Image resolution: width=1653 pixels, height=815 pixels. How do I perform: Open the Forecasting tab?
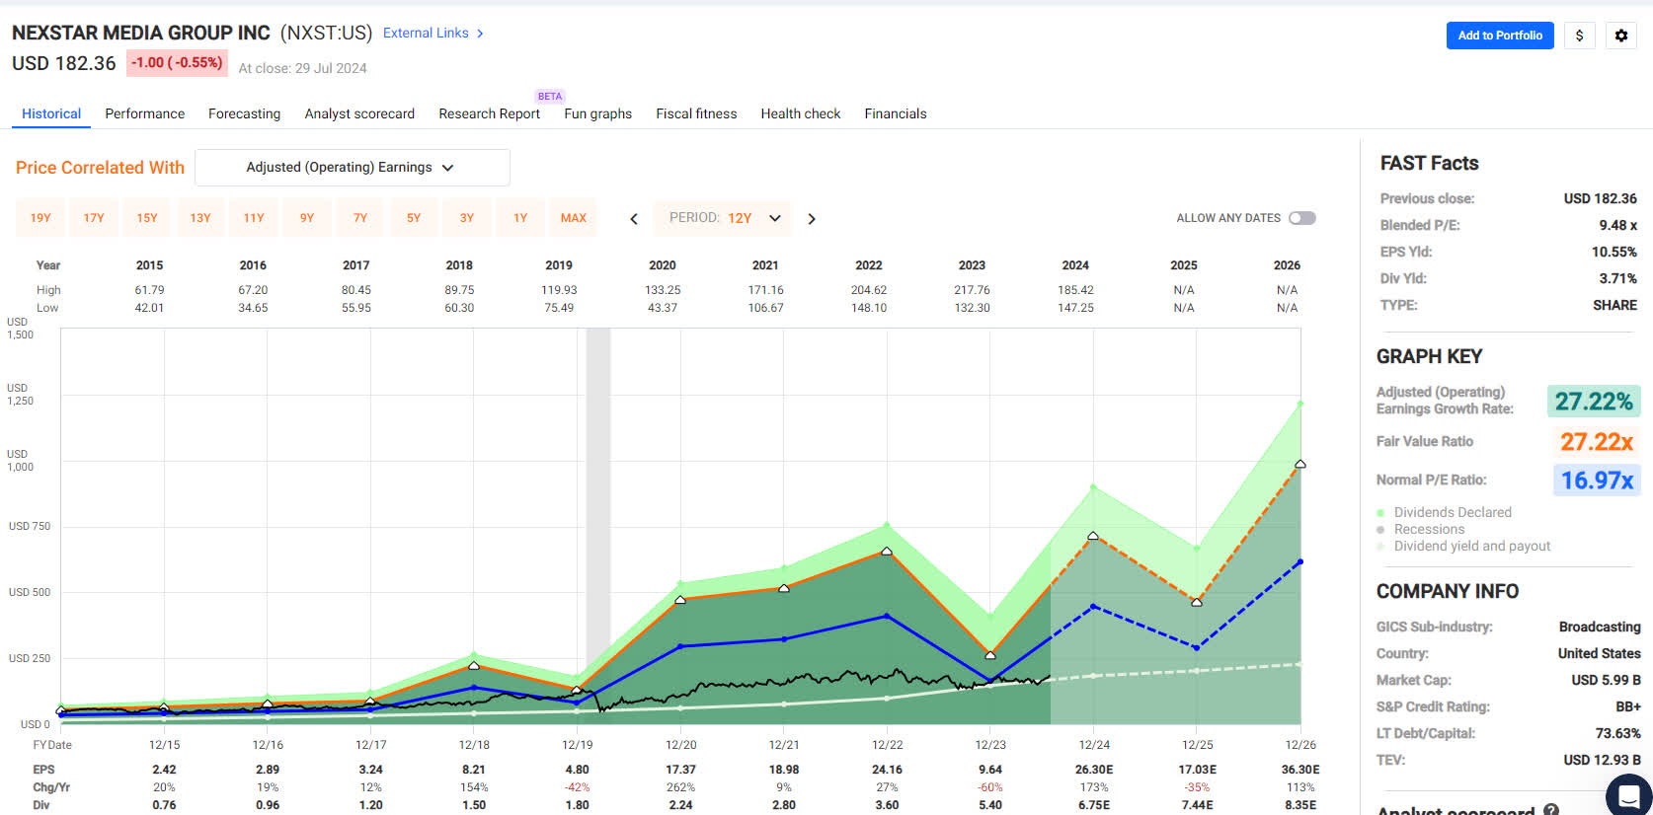(x=244, y=113)
